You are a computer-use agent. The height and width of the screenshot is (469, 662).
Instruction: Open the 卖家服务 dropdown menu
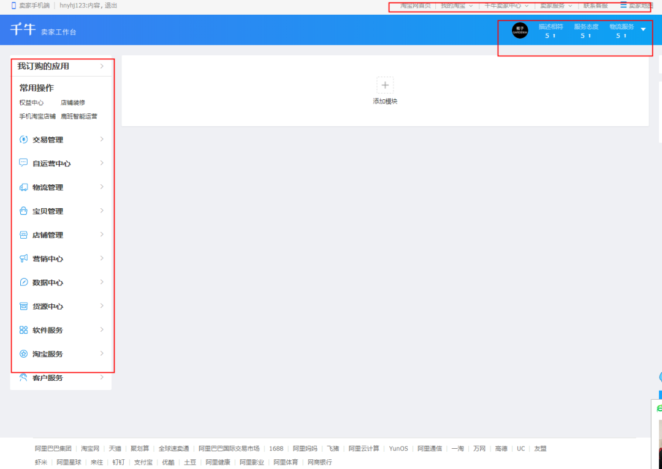556,6
